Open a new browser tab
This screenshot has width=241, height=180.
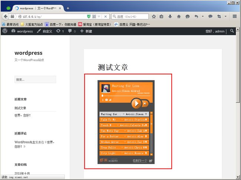pos(68,8)
